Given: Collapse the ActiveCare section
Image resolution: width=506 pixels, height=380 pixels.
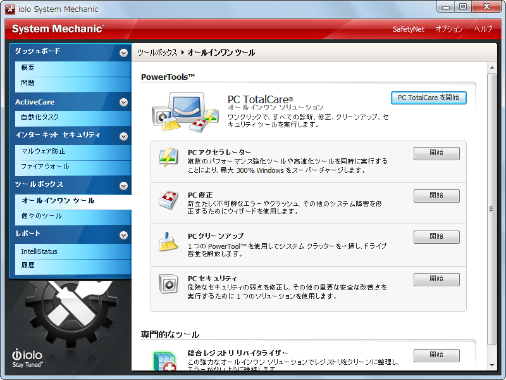Looking at the screenshot, I should point(123,103).
